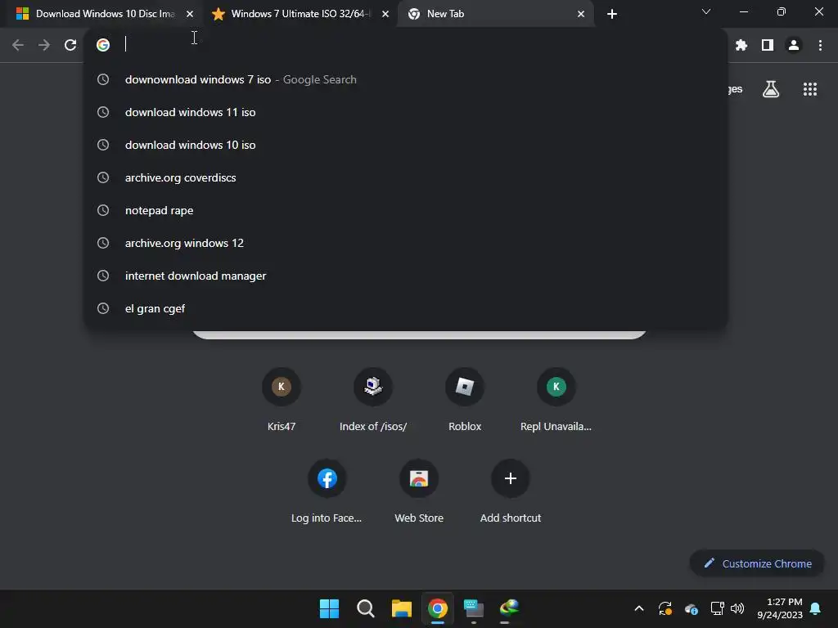
Task: Expand the tab search chevron
Action: pyautogui.click(x=706, y=11)
